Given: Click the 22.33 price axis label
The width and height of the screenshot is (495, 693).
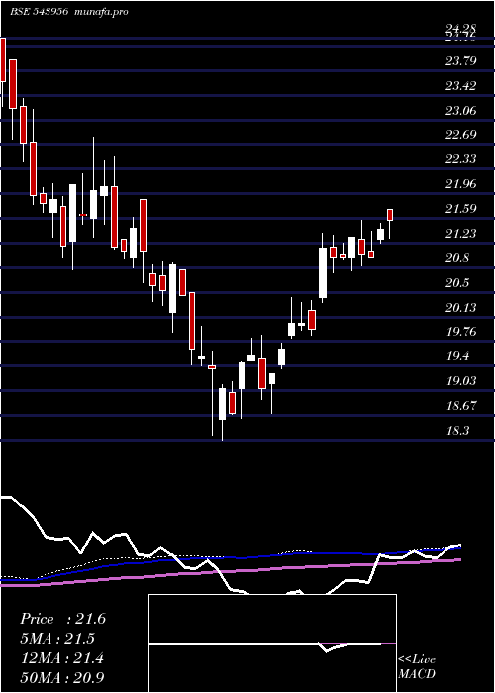Looking at the screenshot, I should click(461, 159).
